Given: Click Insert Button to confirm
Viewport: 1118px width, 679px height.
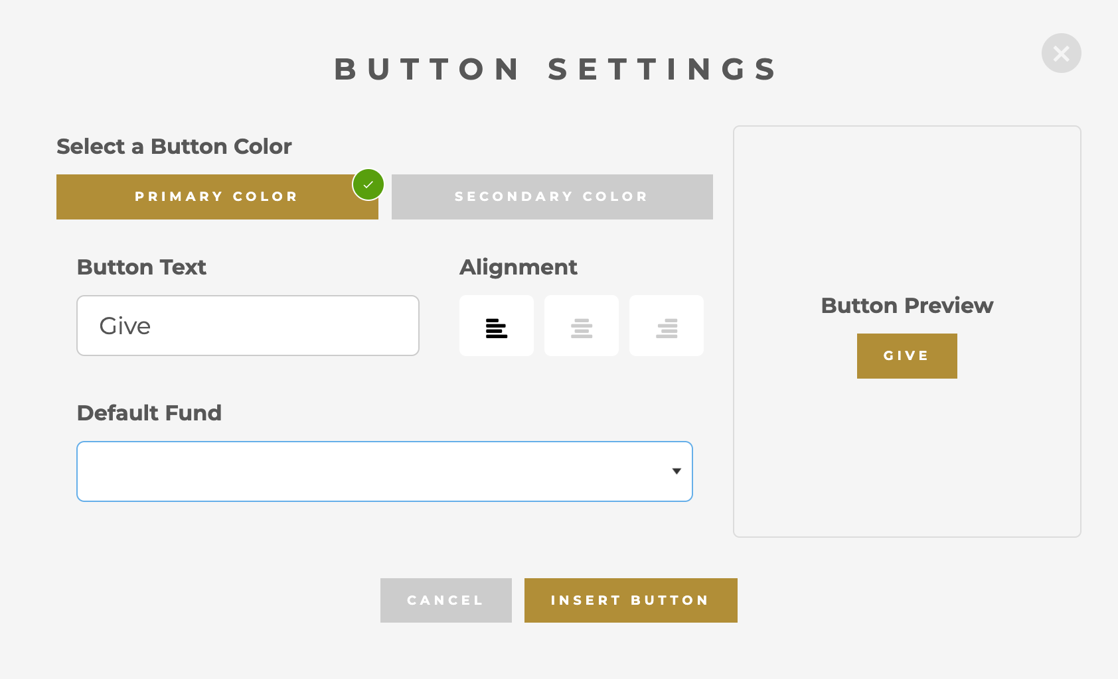Looking at the screenshot, I should [x=631, y=600].
